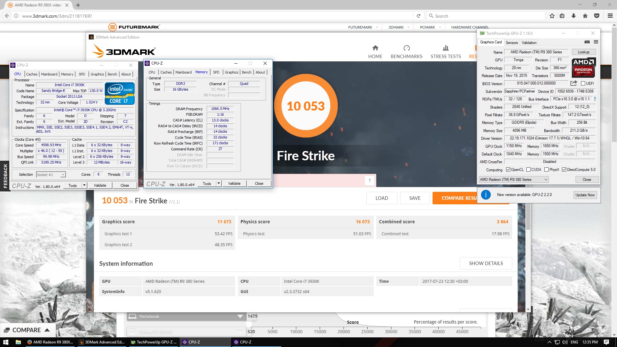
Task: Open BENCHMARKS gauge icon in 3DMark
Action: point(407,48)
